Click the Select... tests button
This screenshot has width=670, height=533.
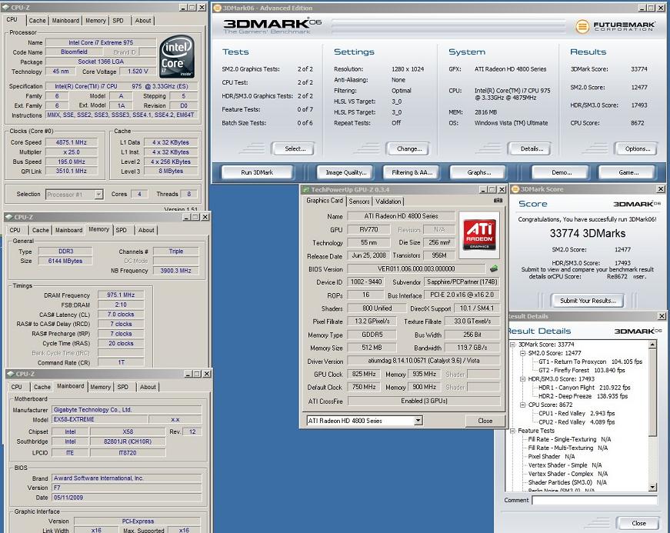295,148
